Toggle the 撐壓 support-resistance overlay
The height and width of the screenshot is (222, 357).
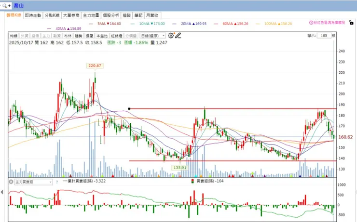[x=89, y=36]
